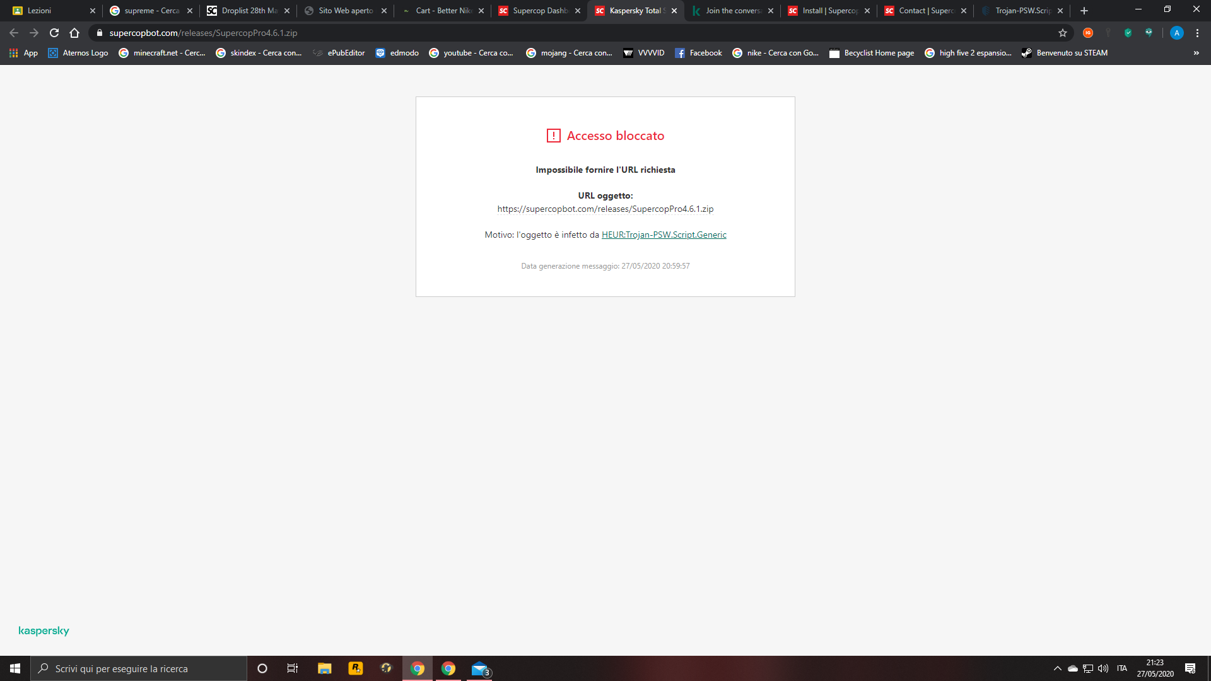Show hidden system tray icons
This screenshot has height=681, width=1211.
tap(1057, 668)
